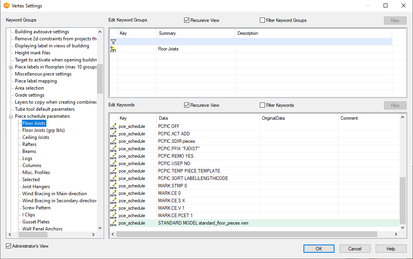
Task: Expand Piece labels in floorplan node
Action: (11, 67)
